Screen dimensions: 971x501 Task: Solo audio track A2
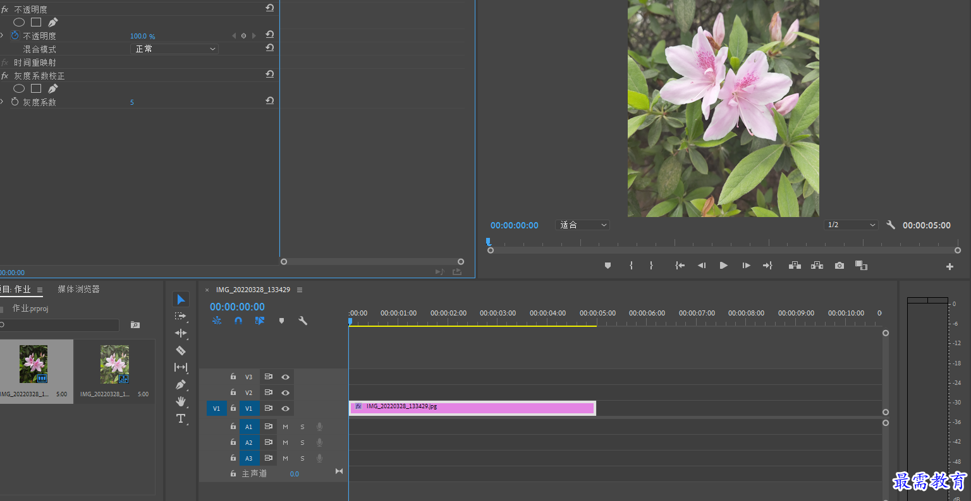point(302,442)
